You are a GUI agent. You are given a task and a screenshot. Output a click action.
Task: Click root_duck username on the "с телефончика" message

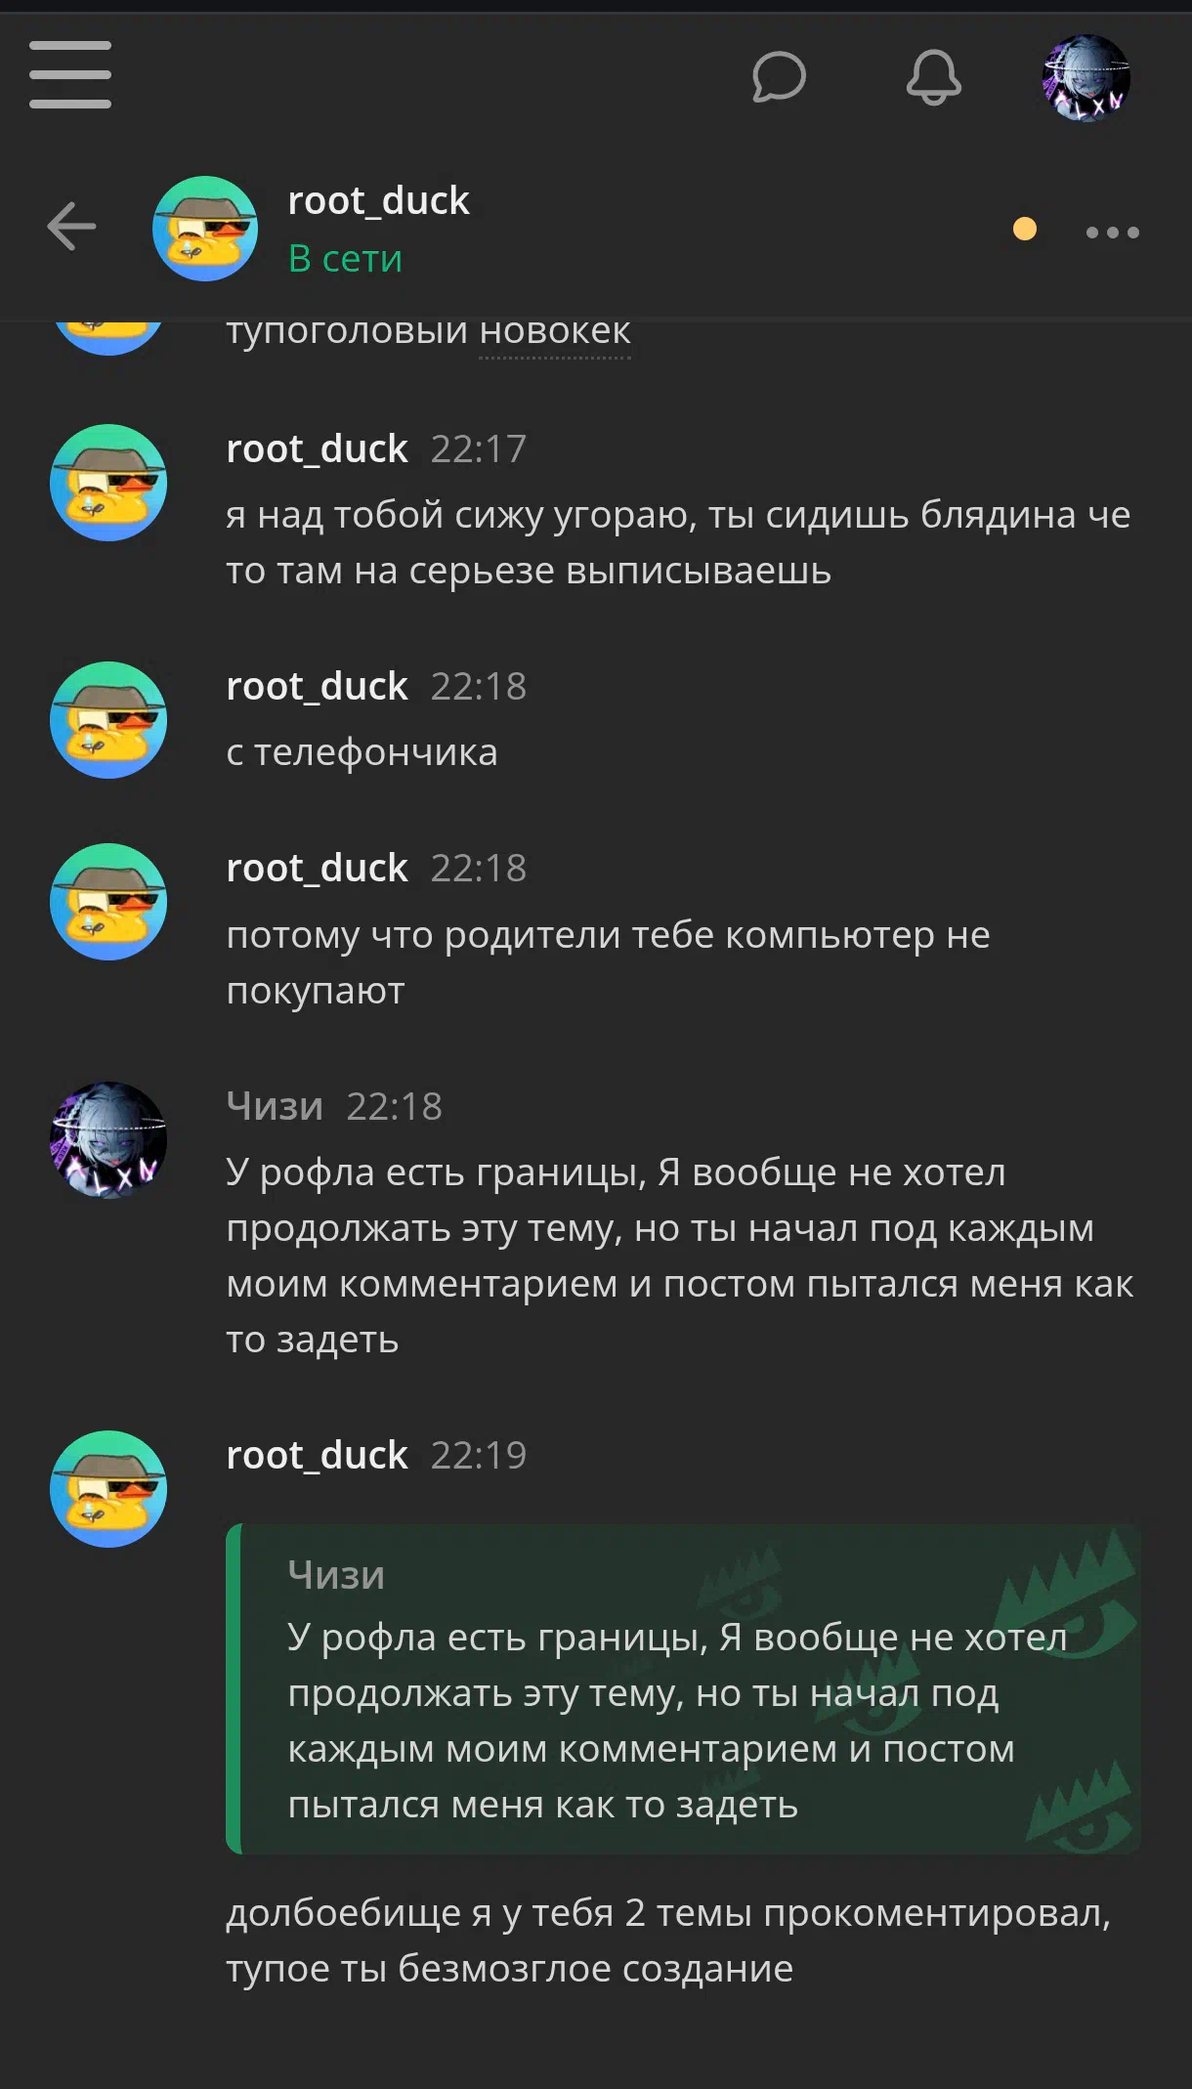317,686
